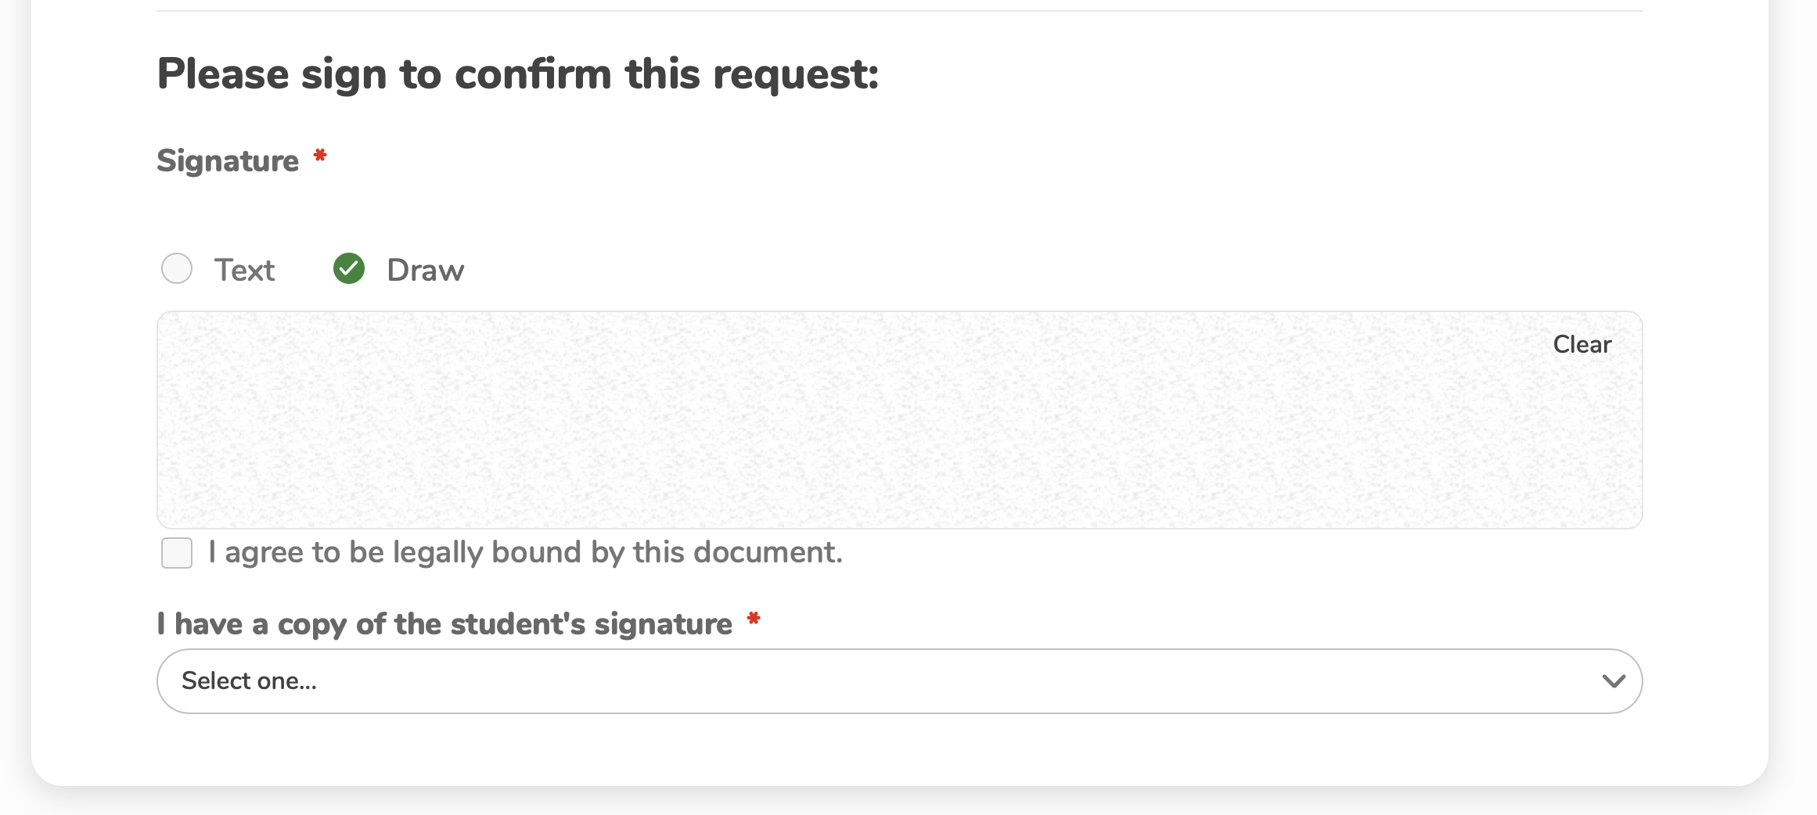Image resolution: width=1817 pixels, height=815 pixels.
Task: Click the "Text" option label
Action: 244,271
